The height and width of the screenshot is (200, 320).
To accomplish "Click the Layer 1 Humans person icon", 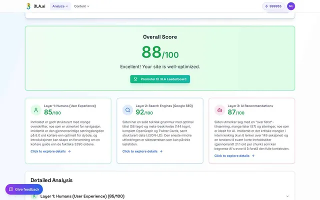I will (x=36, y=110).
